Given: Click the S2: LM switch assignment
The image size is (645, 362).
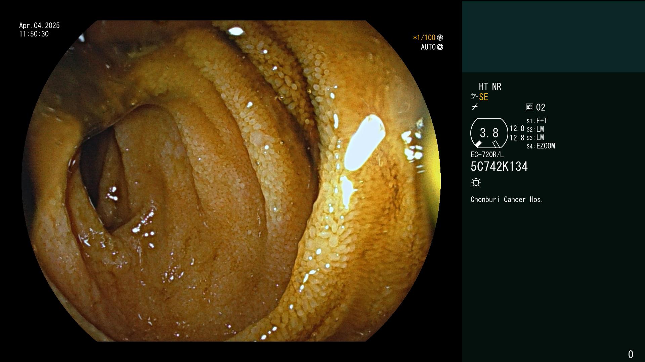Looking at the screenshot, I should point(535,129).
